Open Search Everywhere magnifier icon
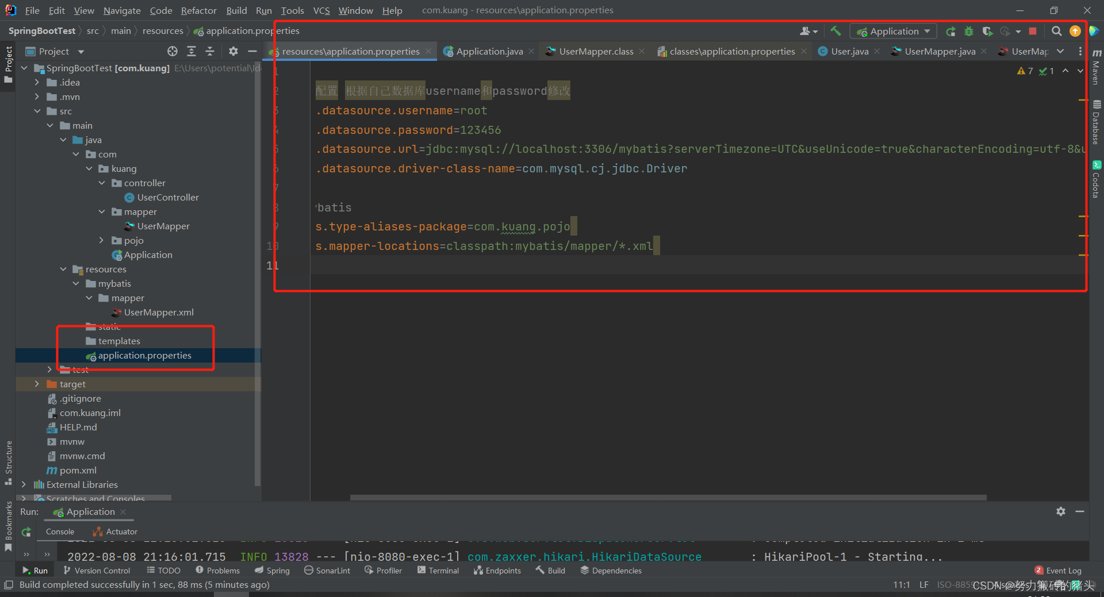 coord(1056,31)
